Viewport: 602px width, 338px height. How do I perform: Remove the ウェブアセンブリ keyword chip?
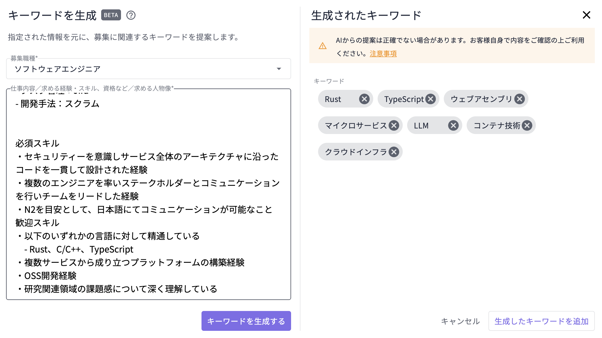click(520, 99)
